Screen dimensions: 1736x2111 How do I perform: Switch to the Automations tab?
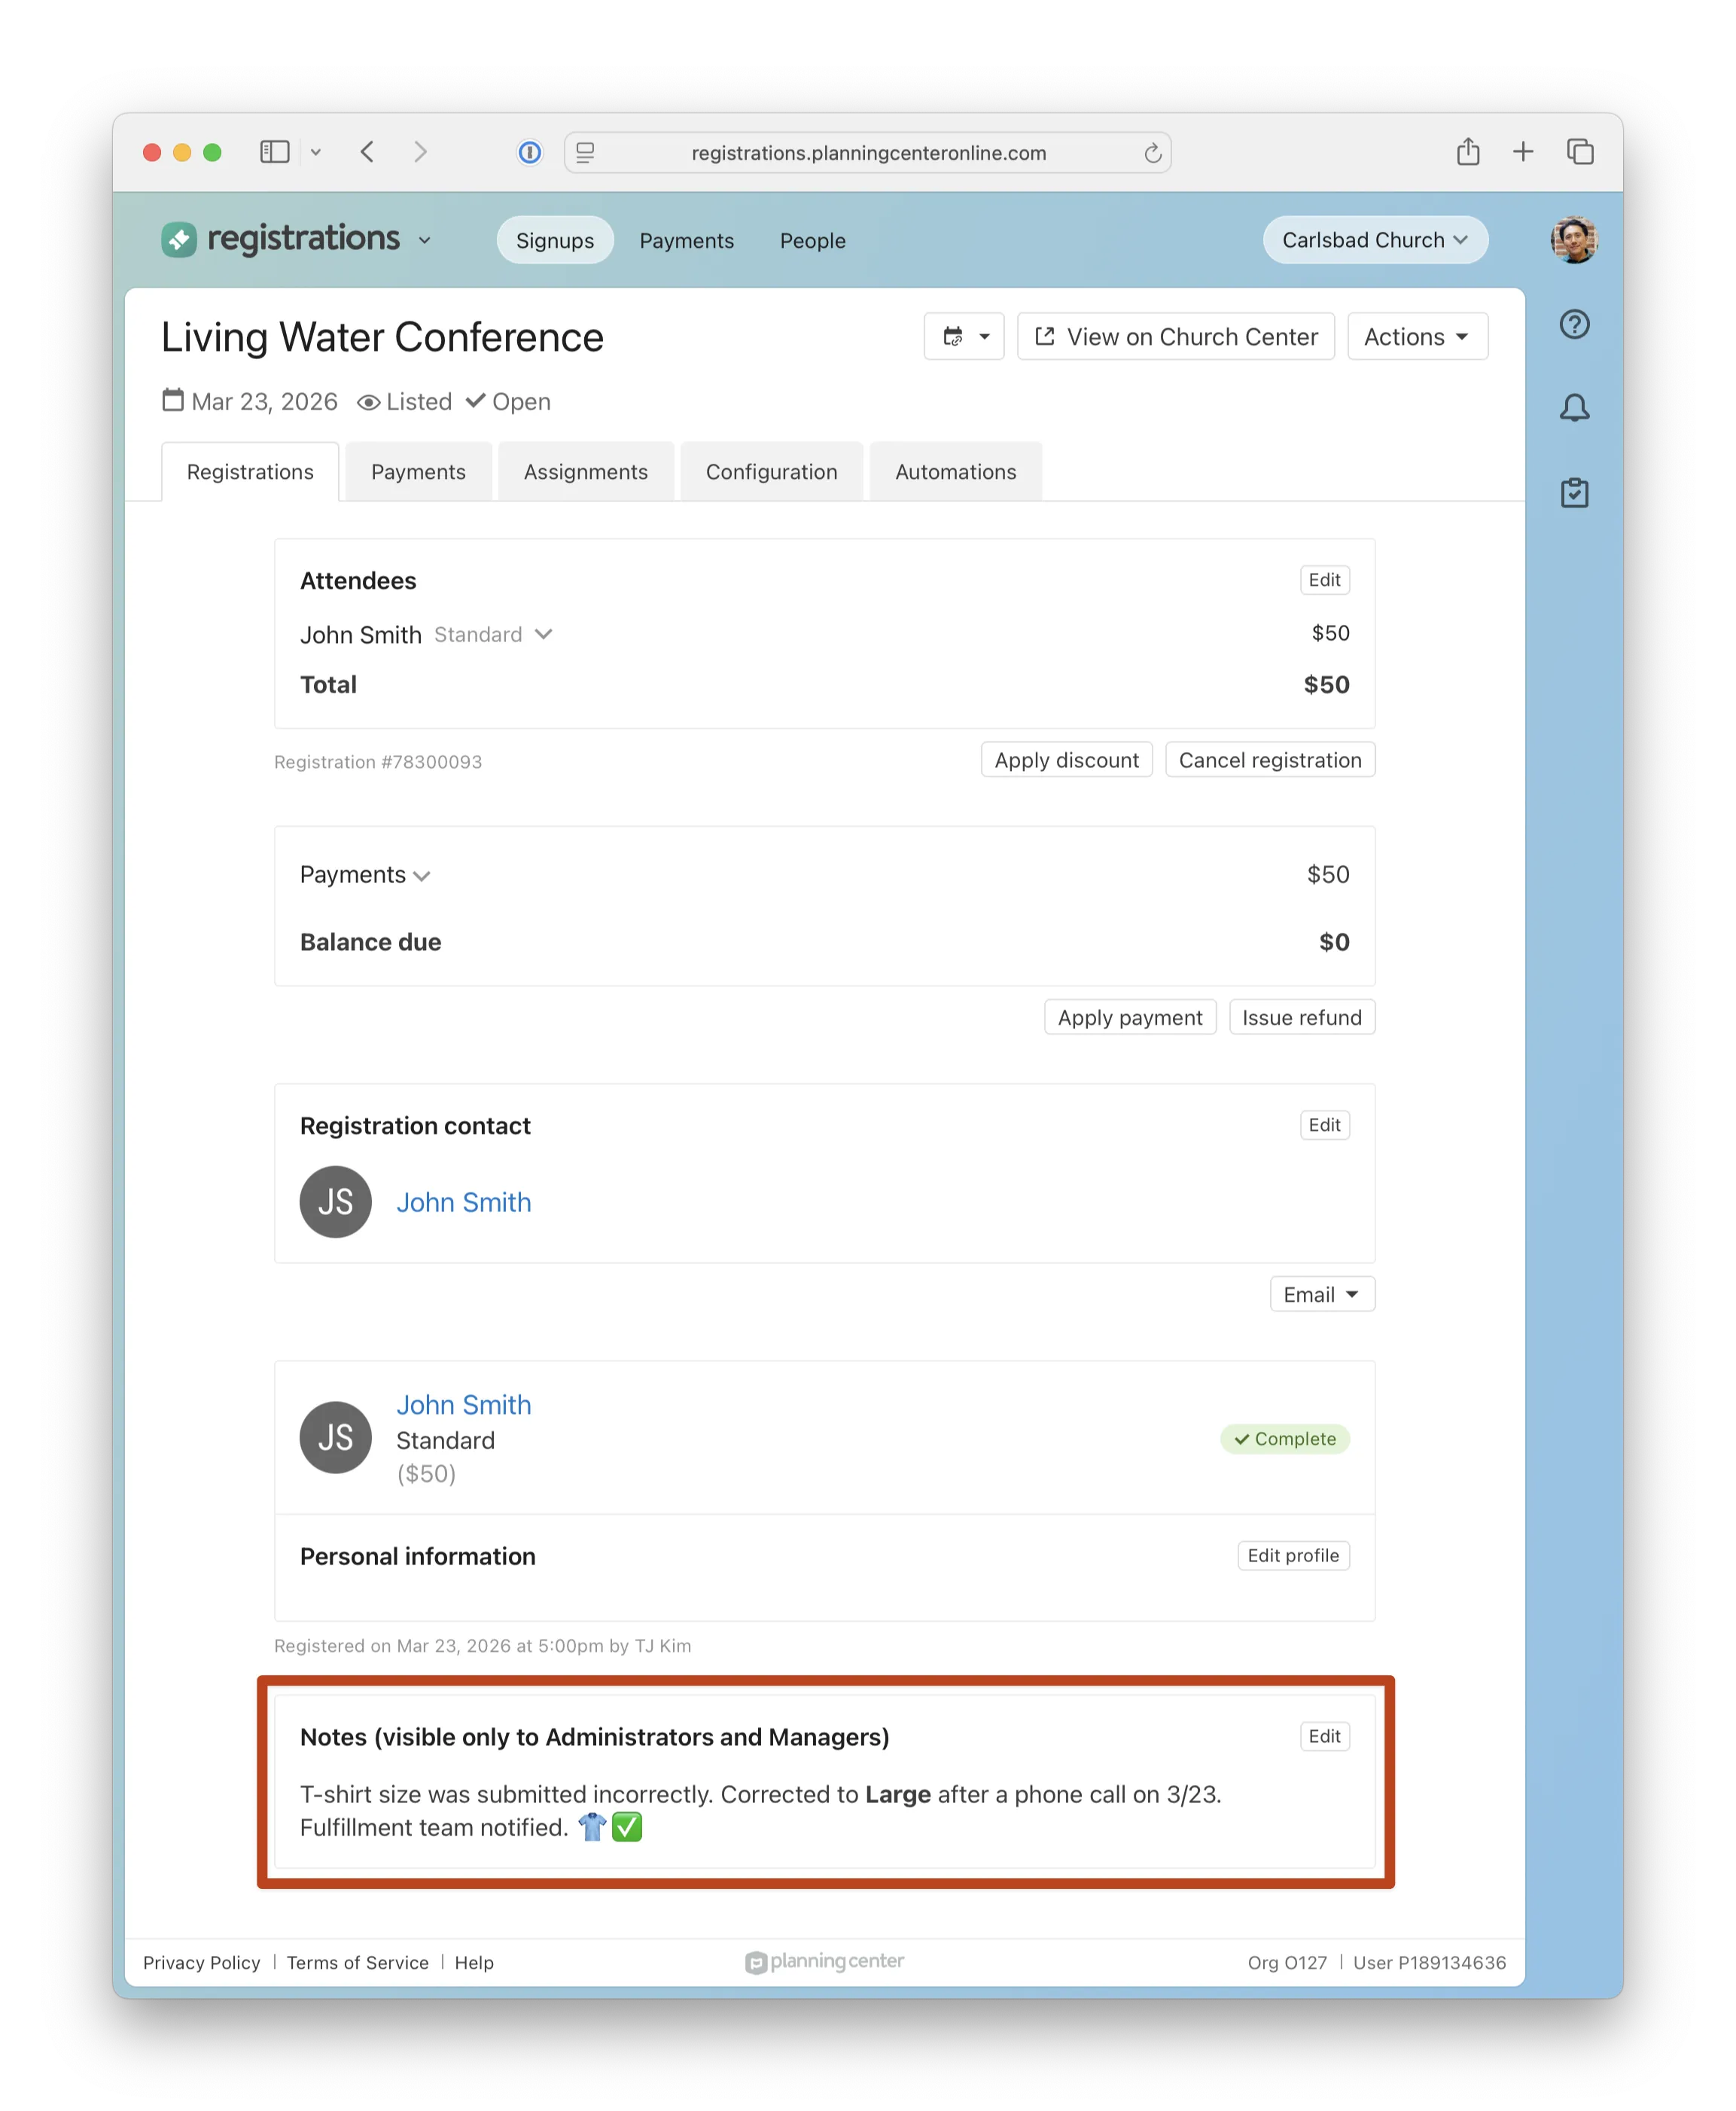click(x=955, y=471)
